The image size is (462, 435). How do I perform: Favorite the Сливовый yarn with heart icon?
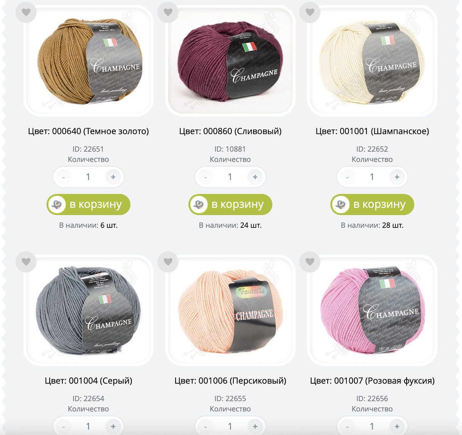(168, 12)
